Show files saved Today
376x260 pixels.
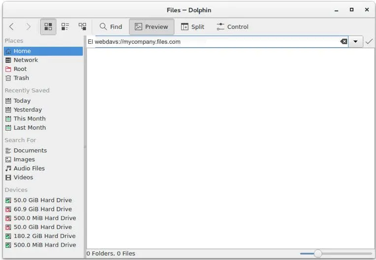point(43,101)
